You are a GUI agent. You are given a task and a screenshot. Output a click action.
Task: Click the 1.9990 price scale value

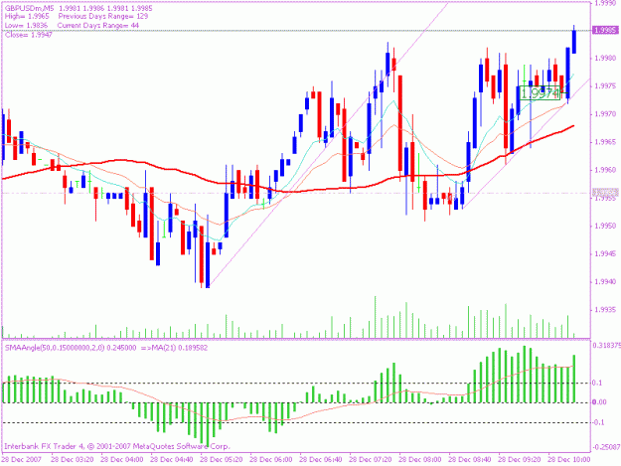pos(605,4)
